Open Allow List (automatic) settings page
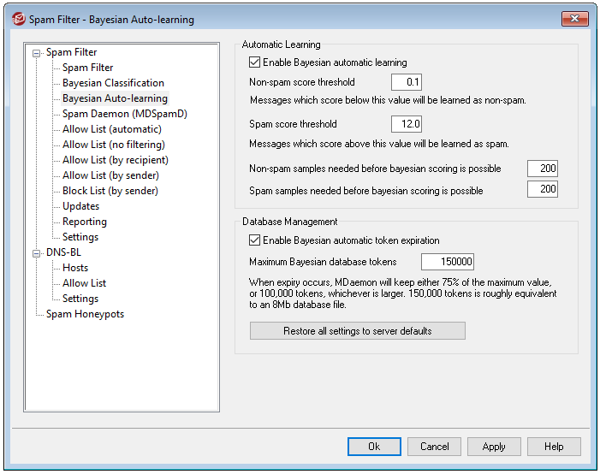600x474 pixels. tap(111, 129)
